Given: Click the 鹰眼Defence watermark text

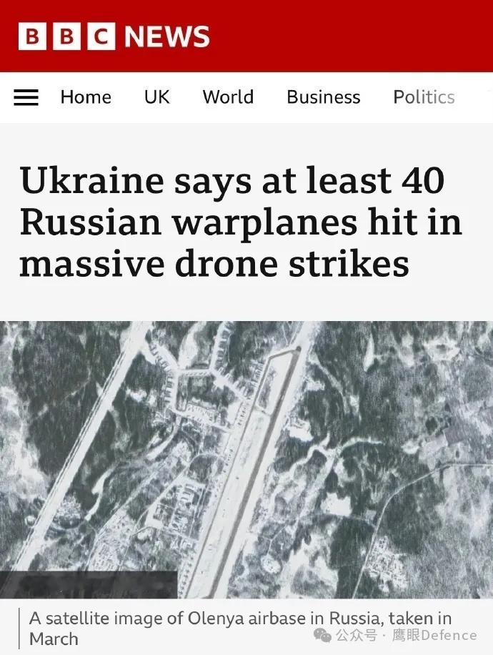Looking at the screenshot, I should click(x=434, y=636).
